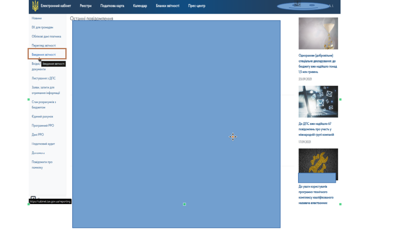Go to Прес-центр in the header
The image size is (399, 249).
click(x=197, y=6)
